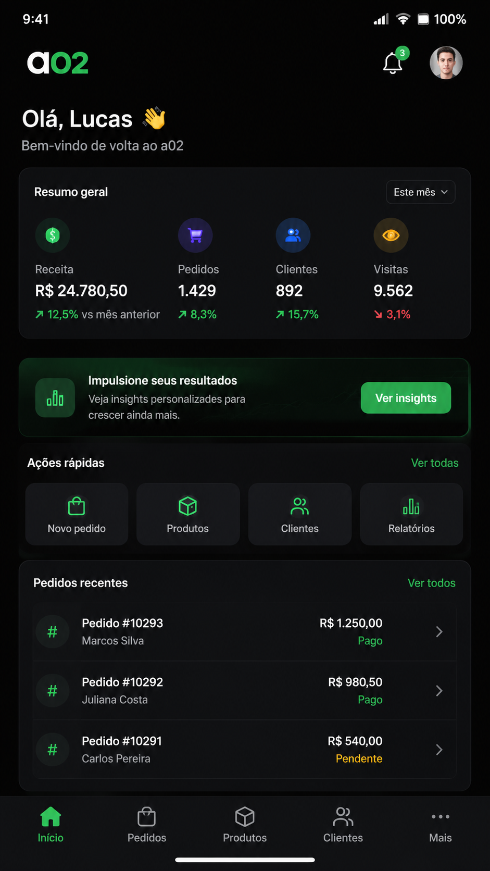490x871 pixels.
Task: Start a Novo pedido quick action
Action: [77, 514]
